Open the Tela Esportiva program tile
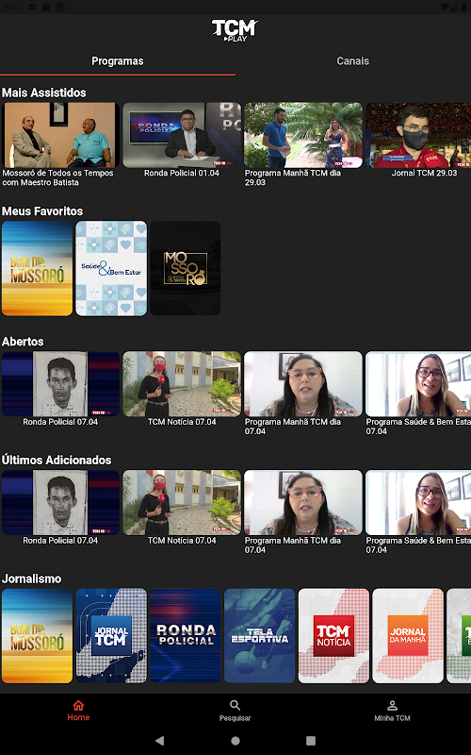The width and height of the screenshot is (471, 755). (260, 635)
